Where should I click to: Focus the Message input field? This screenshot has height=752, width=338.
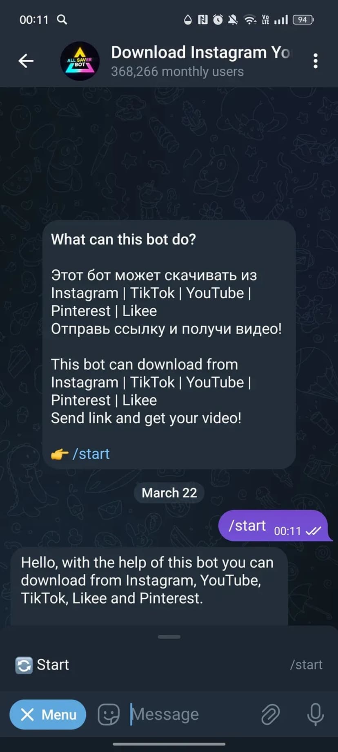[192, 714]
